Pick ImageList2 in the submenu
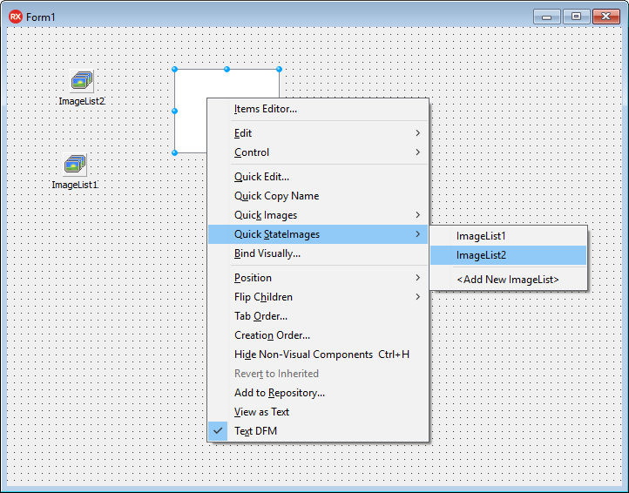Screen dimensions: 629x493 pos(508,255)
